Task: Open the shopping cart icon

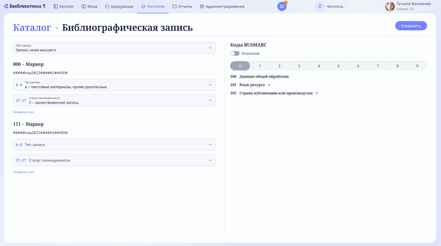Action: click(282, 6)
